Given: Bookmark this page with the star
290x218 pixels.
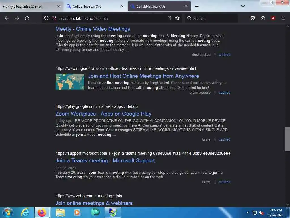Looking at the screenshot, I should pos(177,18).
